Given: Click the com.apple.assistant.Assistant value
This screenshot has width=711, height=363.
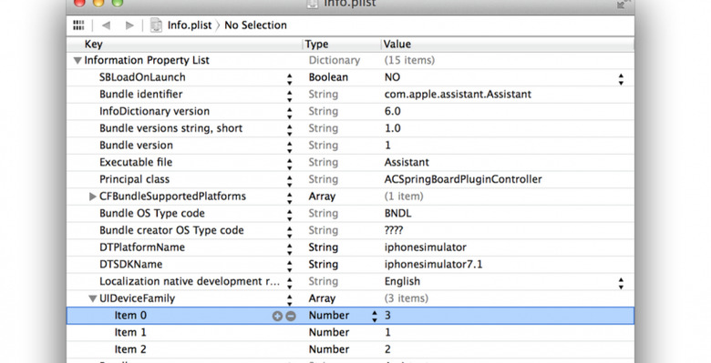Looking at the screenshot, I should click(458, 94).
